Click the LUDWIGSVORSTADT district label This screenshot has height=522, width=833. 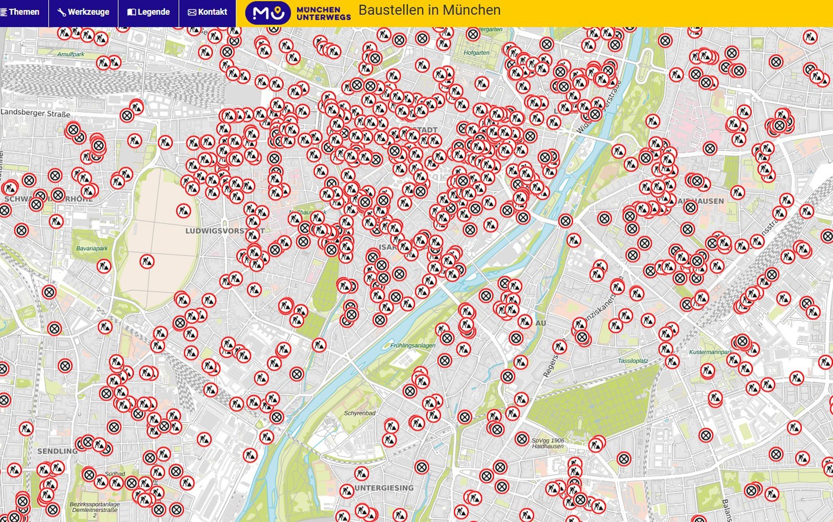pos(225,231)
